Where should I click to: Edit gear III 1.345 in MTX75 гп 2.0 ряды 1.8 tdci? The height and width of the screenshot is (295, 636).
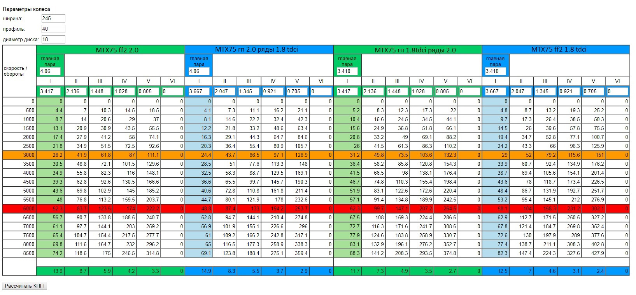(x=249, y=92)
